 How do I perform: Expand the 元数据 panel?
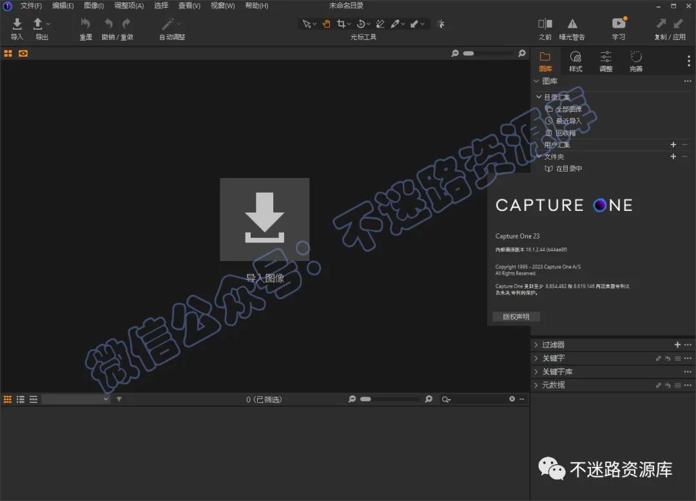pos(536,385)
